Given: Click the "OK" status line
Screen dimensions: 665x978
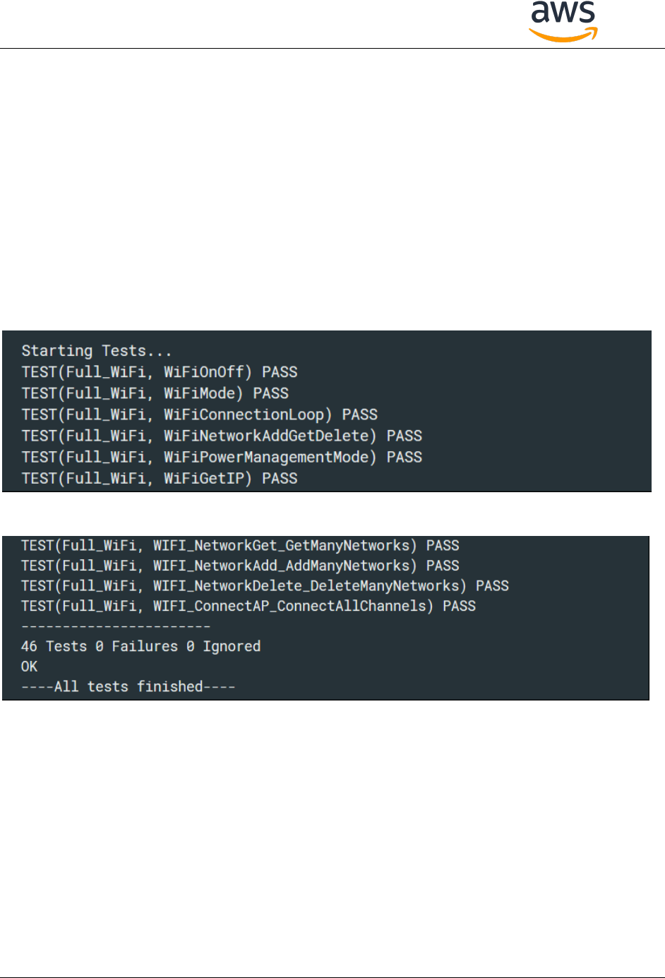Looking at the screenshot, I should (x=29, y=667).
